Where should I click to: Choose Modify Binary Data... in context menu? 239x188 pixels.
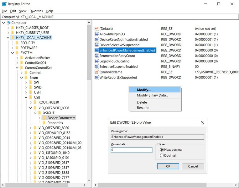pos(155,95)
